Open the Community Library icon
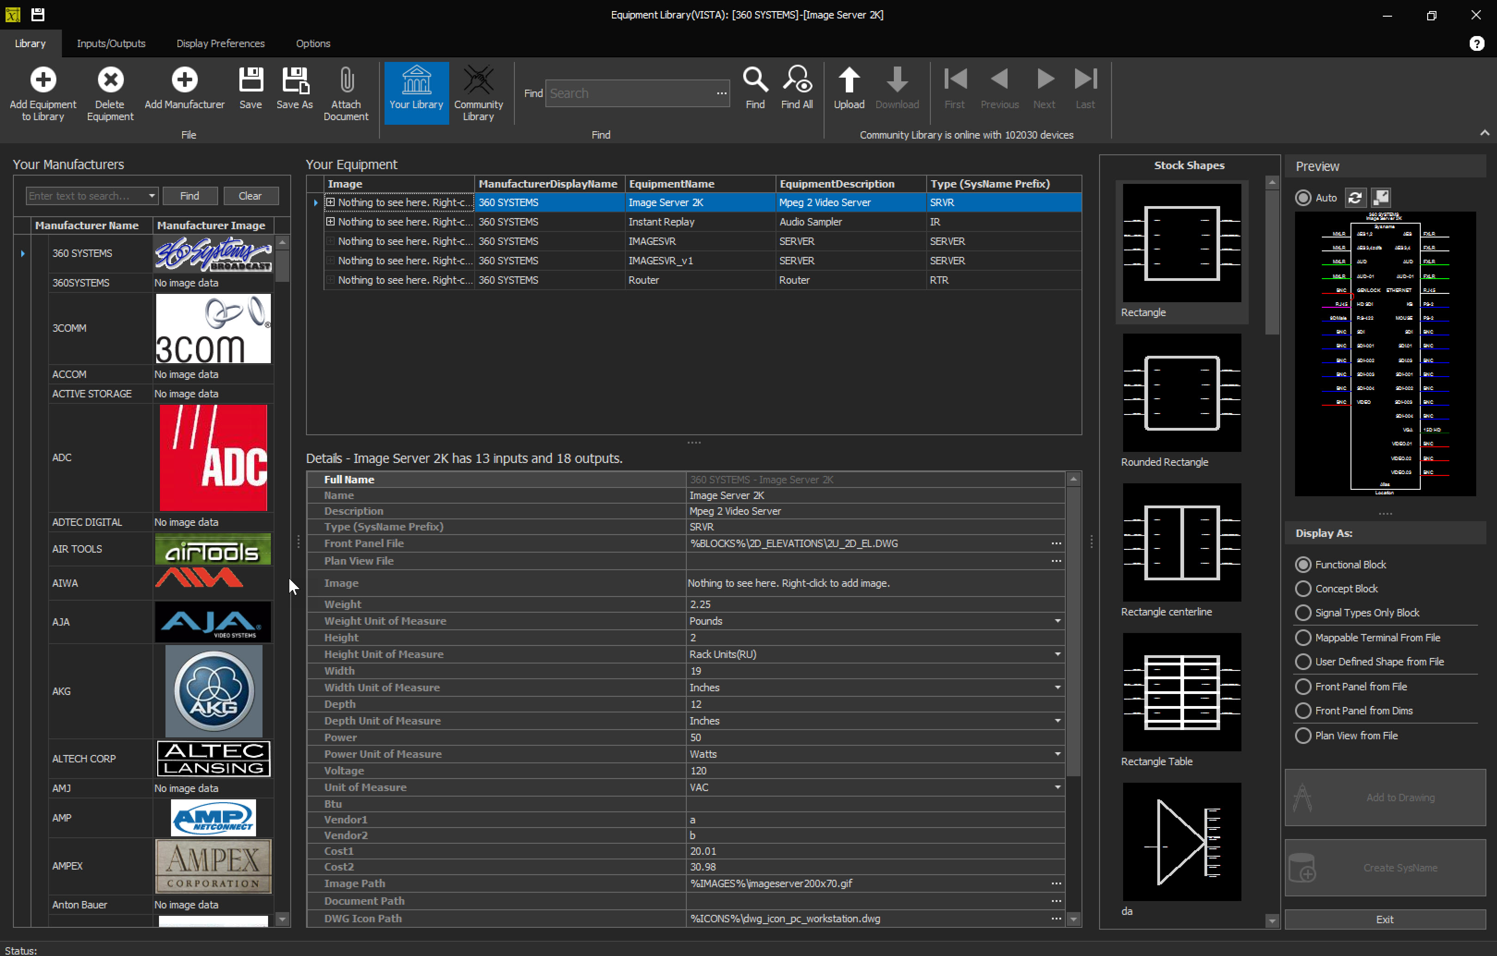This screenshot has width=1497, height=956. (478, 80)
